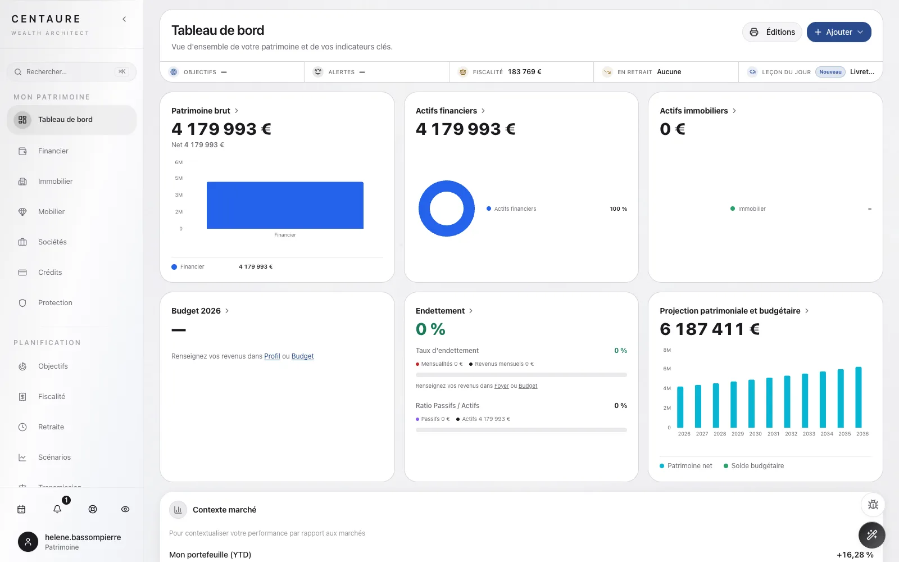Expand Budget 2026 card arrow
Viewport: 899px width, 562px height.
227,311
